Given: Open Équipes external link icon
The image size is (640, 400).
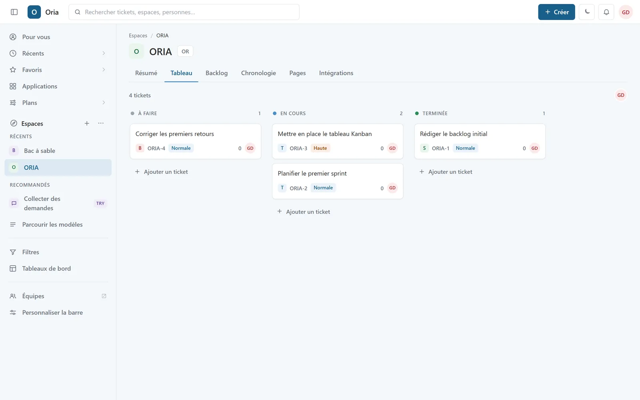Looking at the screenshot, I should [x=104, y=296].
